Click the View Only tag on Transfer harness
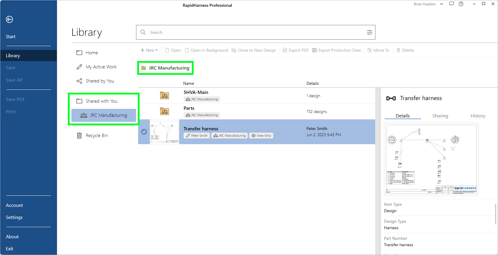Viewport: 498px width, 255px height. click(261, 136)
